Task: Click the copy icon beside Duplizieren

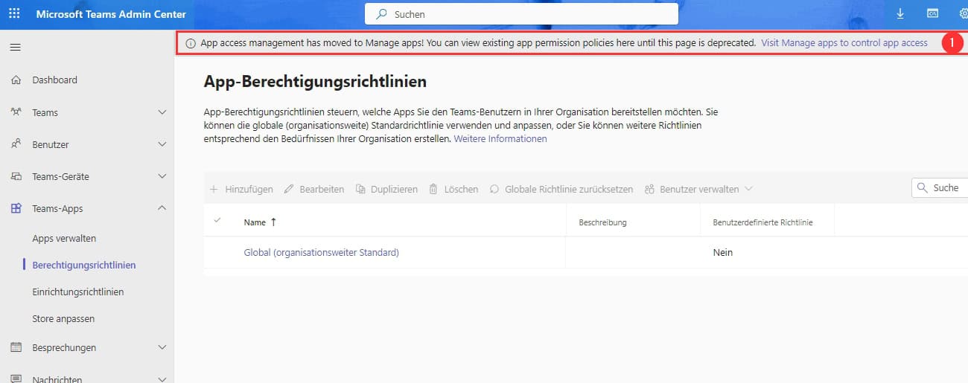Action: coord(360,189)
